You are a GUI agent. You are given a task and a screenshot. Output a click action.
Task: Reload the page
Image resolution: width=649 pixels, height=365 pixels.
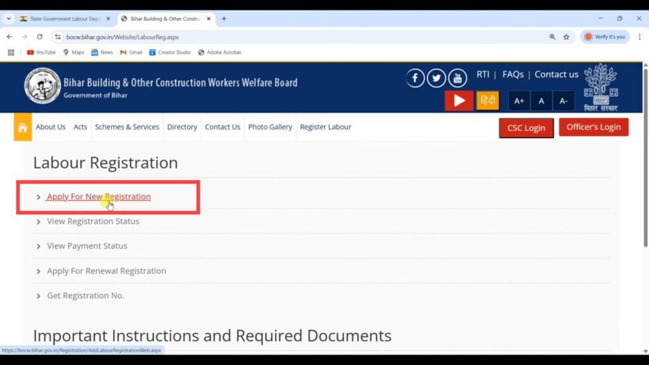point(40,37)
